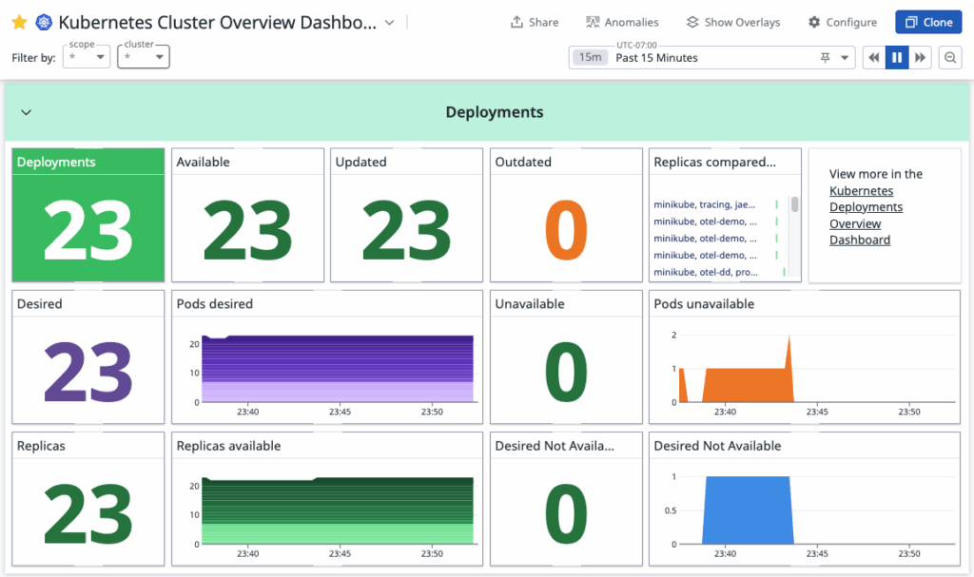The height and width of the screenshot is (577, 974).
Task: Click the Kubernetes logo icon beside the title
Action: (44, 22)
